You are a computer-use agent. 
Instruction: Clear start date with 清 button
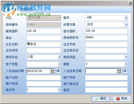point(58,71)
